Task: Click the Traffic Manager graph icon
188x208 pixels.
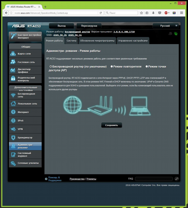Action: point(13,70)
